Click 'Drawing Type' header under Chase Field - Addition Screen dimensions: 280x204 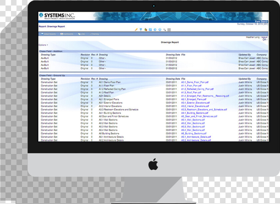tap(48, 55)
